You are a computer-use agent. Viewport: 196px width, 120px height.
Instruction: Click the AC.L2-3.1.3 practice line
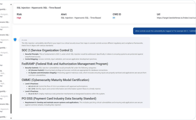click(x=58, y=86)
